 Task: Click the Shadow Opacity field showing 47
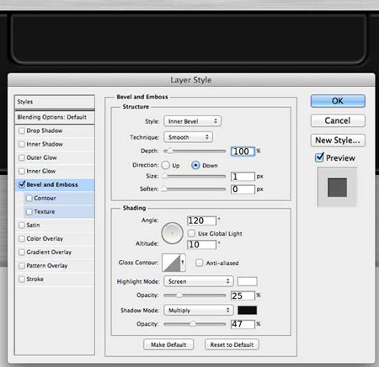(x=243, y=324)
